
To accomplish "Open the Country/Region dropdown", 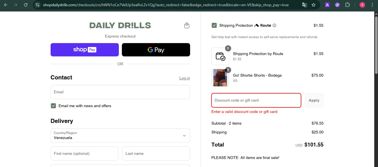I will tap(120, 136).
